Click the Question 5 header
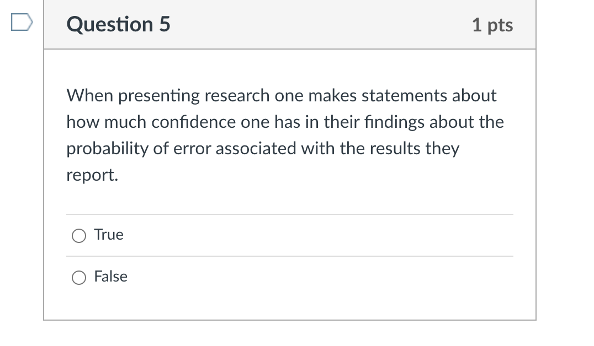 118,24
